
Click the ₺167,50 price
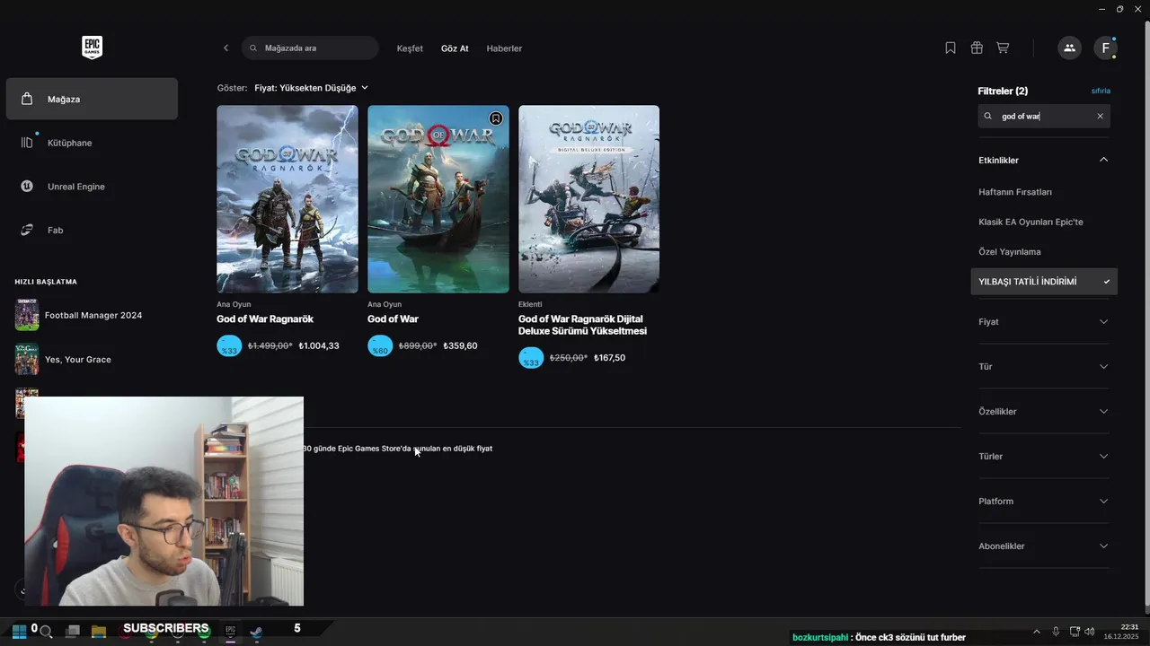tap(609, 357)
